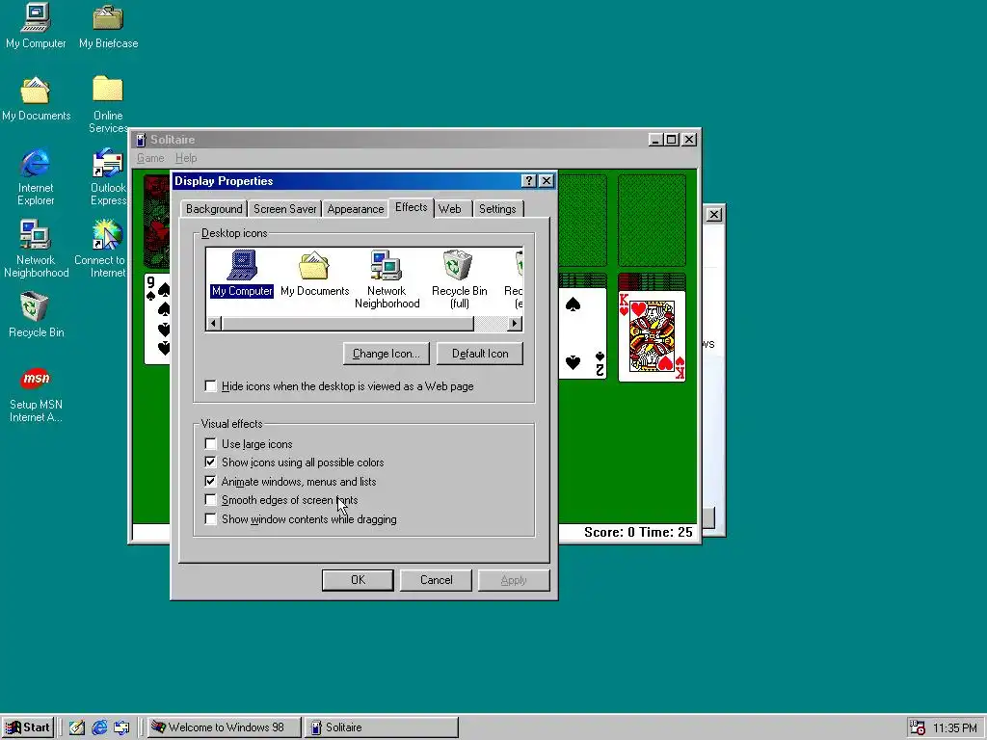Image resolution: width=987 pixels, height=740 pixels.
Task: Click the Display Properties help question mark
Action: 529,181
